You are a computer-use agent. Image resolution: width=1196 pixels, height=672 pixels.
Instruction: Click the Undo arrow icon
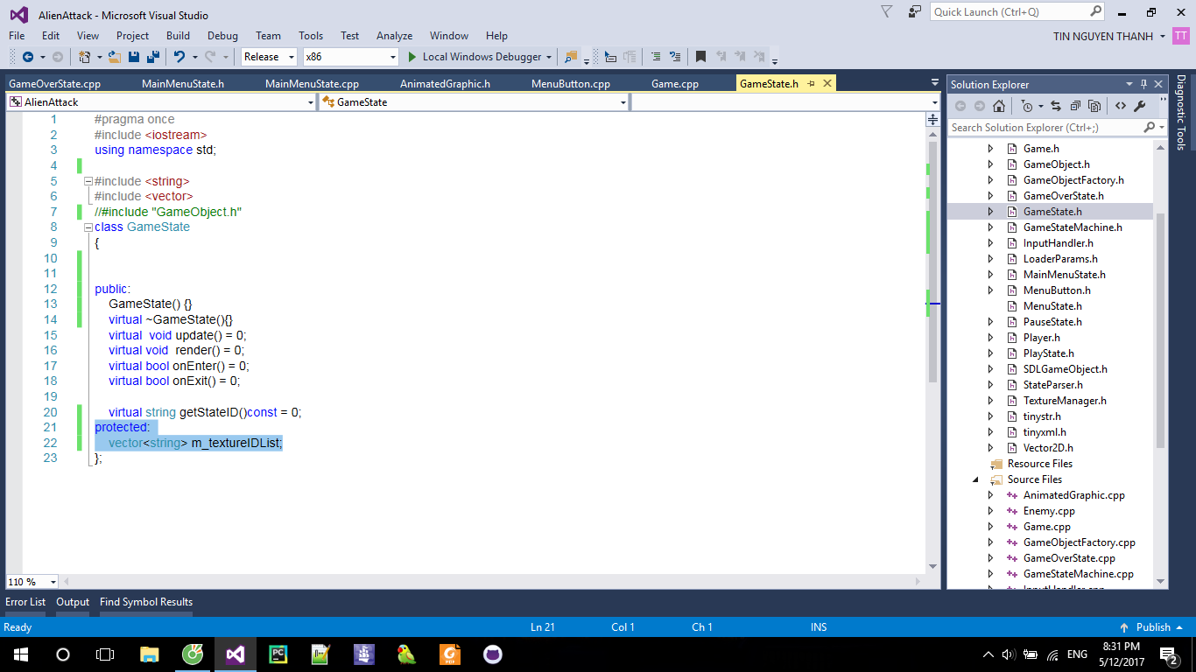(x=179, y=57)
